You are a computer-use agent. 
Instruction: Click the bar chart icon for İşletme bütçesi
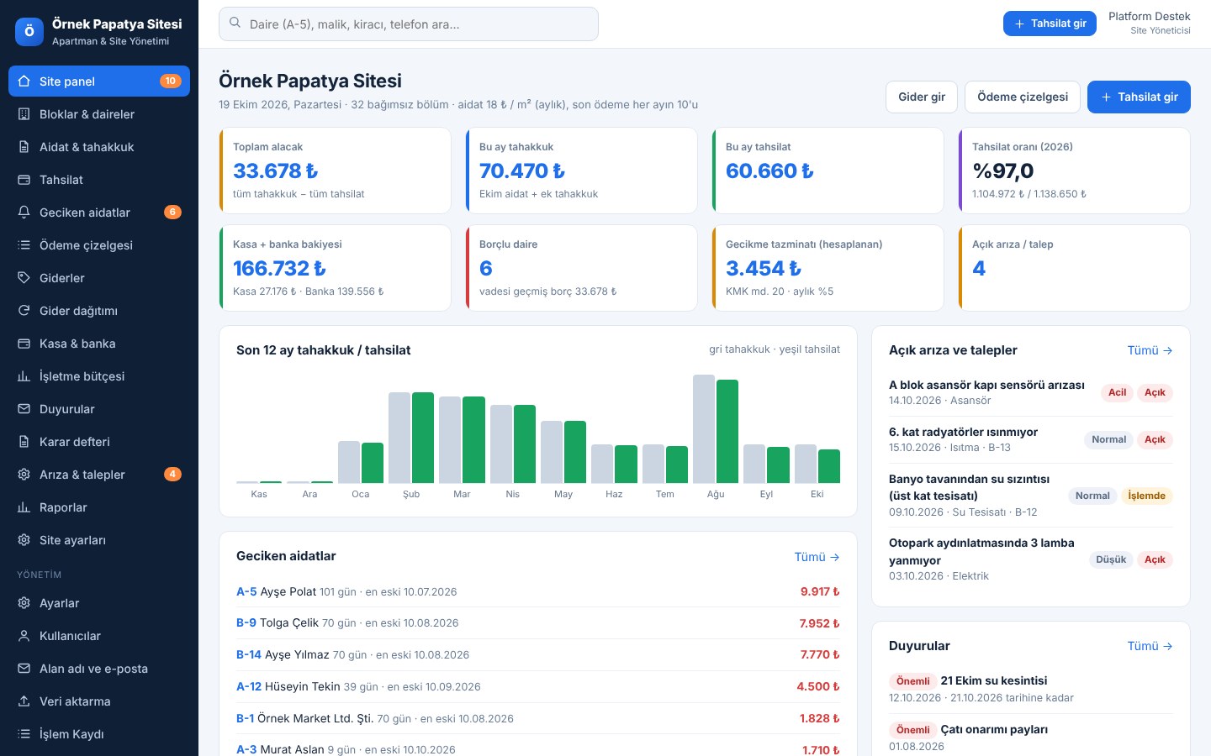(24, 376)
